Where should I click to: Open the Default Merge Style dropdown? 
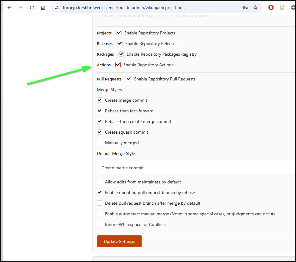[x=196, y=168]
